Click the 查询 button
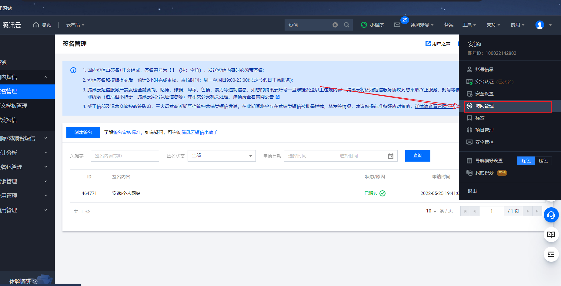Viewport: 561px width, 286px height. pos(418,156)
